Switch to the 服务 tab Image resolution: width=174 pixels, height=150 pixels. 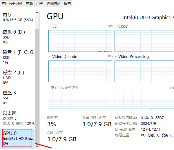tap(67, 3)
